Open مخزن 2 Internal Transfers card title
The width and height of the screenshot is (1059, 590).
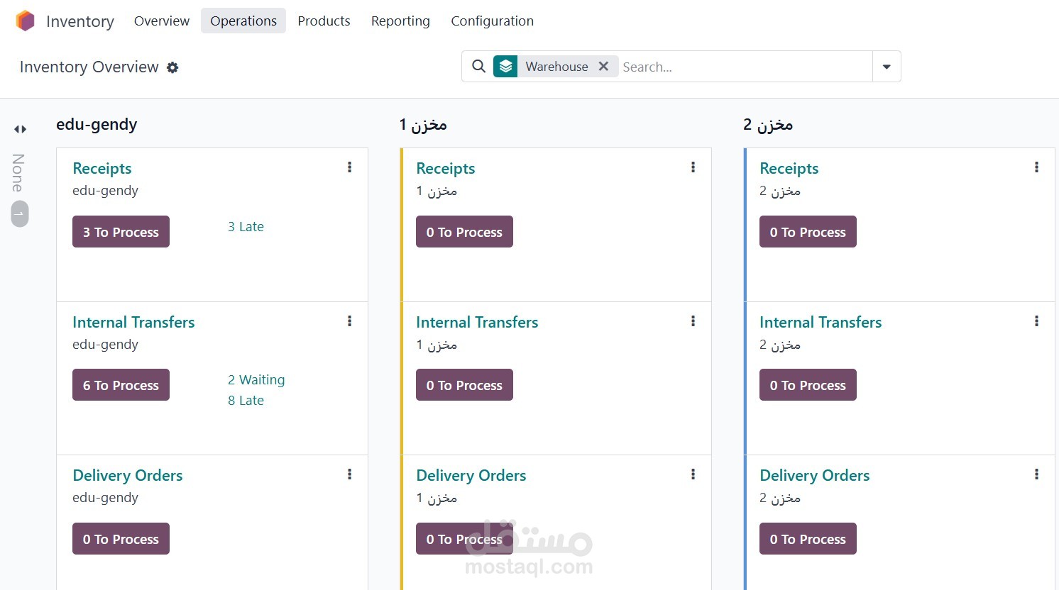821,322
